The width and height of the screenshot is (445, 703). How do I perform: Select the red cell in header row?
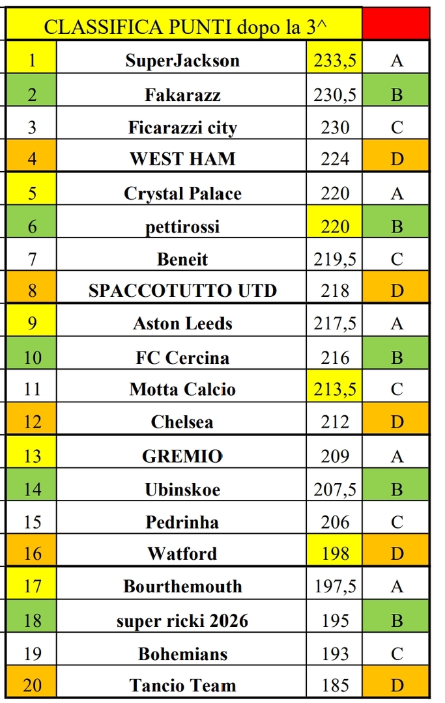(396, 24)
